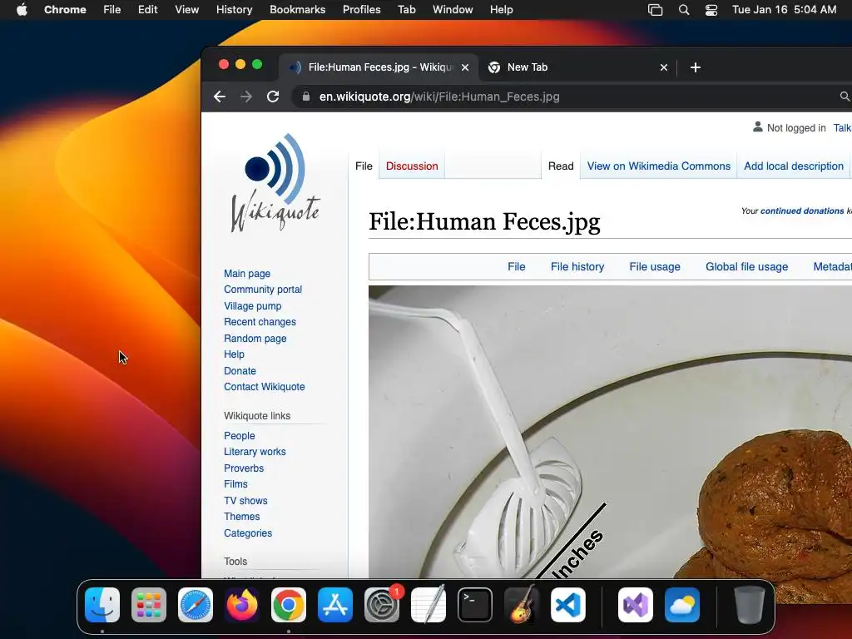Click the Apple menu icon

22,10
